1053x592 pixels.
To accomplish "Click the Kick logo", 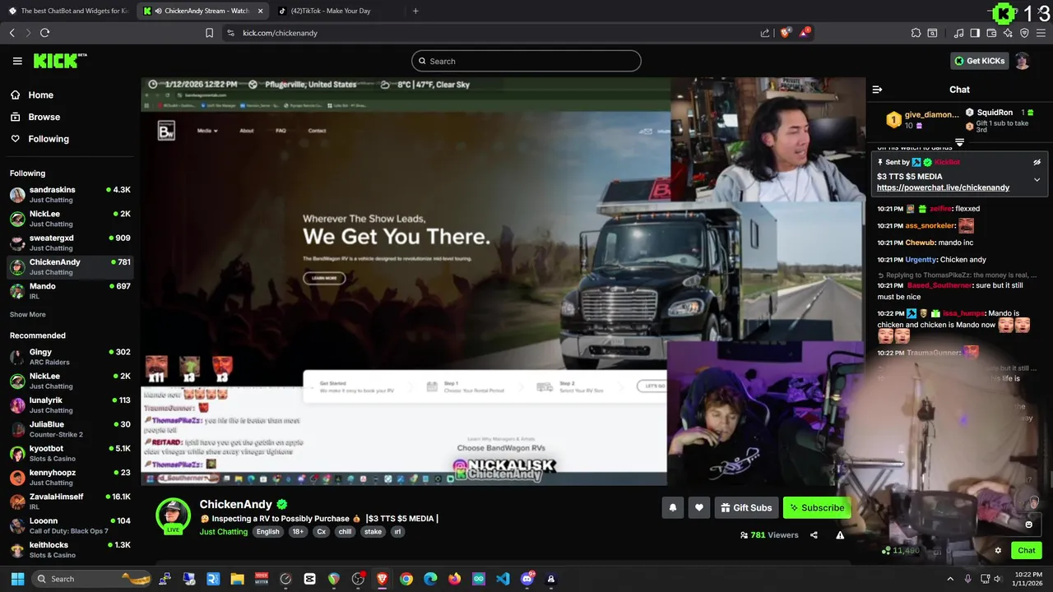I will coord(59,61).
